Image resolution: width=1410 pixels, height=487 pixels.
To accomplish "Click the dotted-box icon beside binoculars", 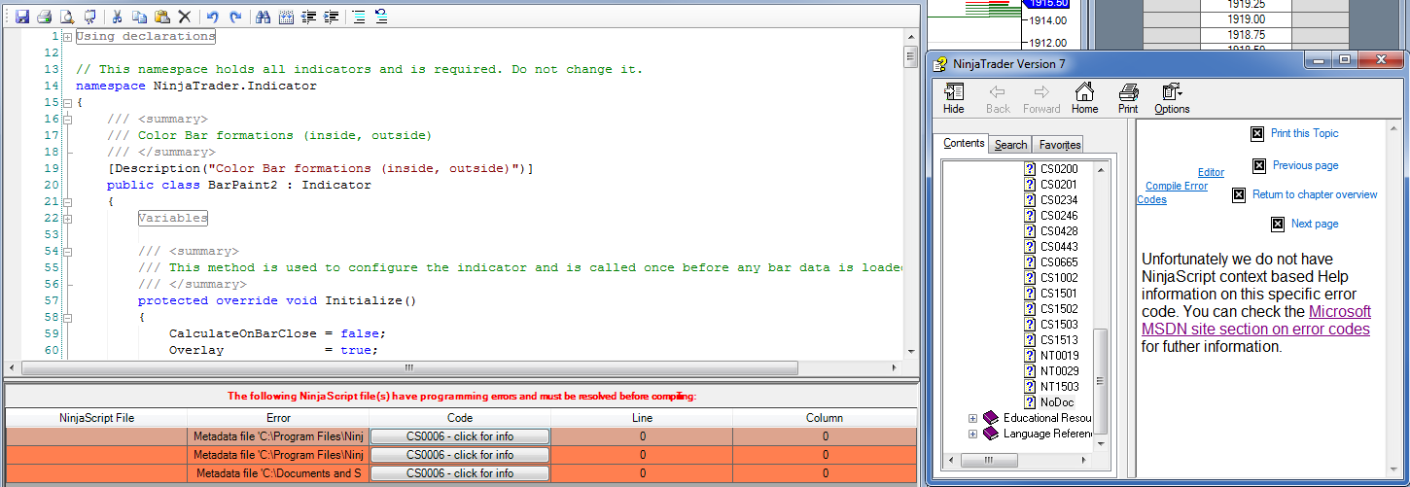I will pyautogui.click(x=286, y=17).
